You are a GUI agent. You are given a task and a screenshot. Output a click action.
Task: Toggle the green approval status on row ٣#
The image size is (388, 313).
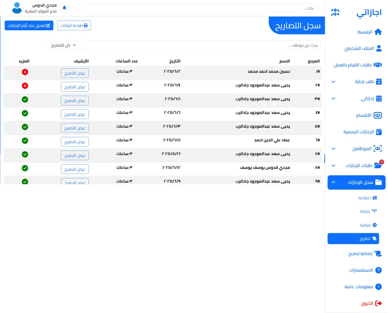pyautogui.click(x=25, y=100)
